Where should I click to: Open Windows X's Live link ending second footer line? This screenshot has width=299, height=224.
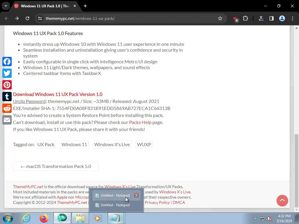click(175, 192)
